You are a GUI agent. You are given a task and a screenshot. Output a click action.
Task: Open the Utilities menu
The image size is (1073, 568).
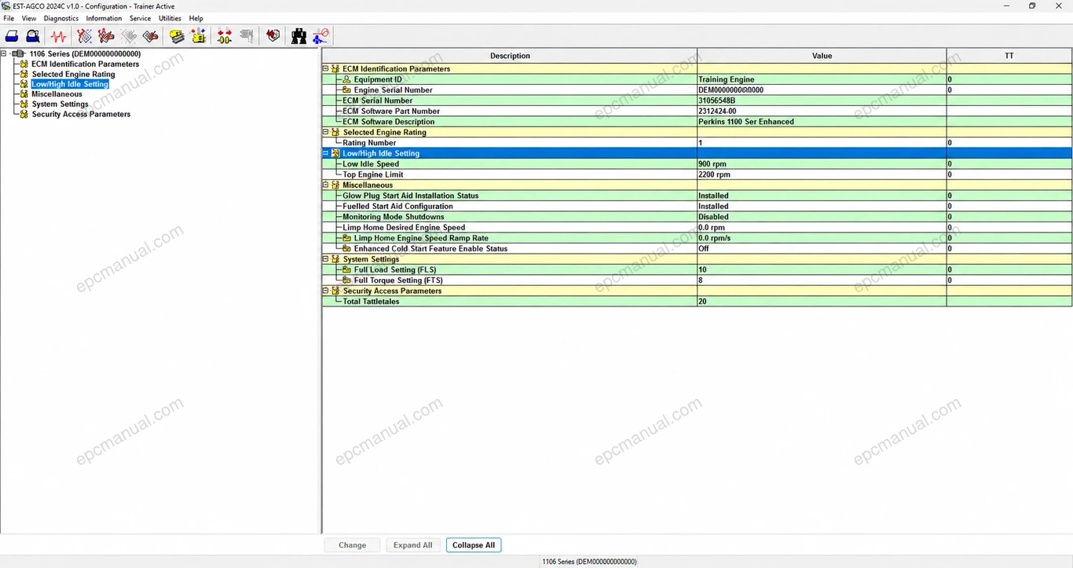[170, 18]
